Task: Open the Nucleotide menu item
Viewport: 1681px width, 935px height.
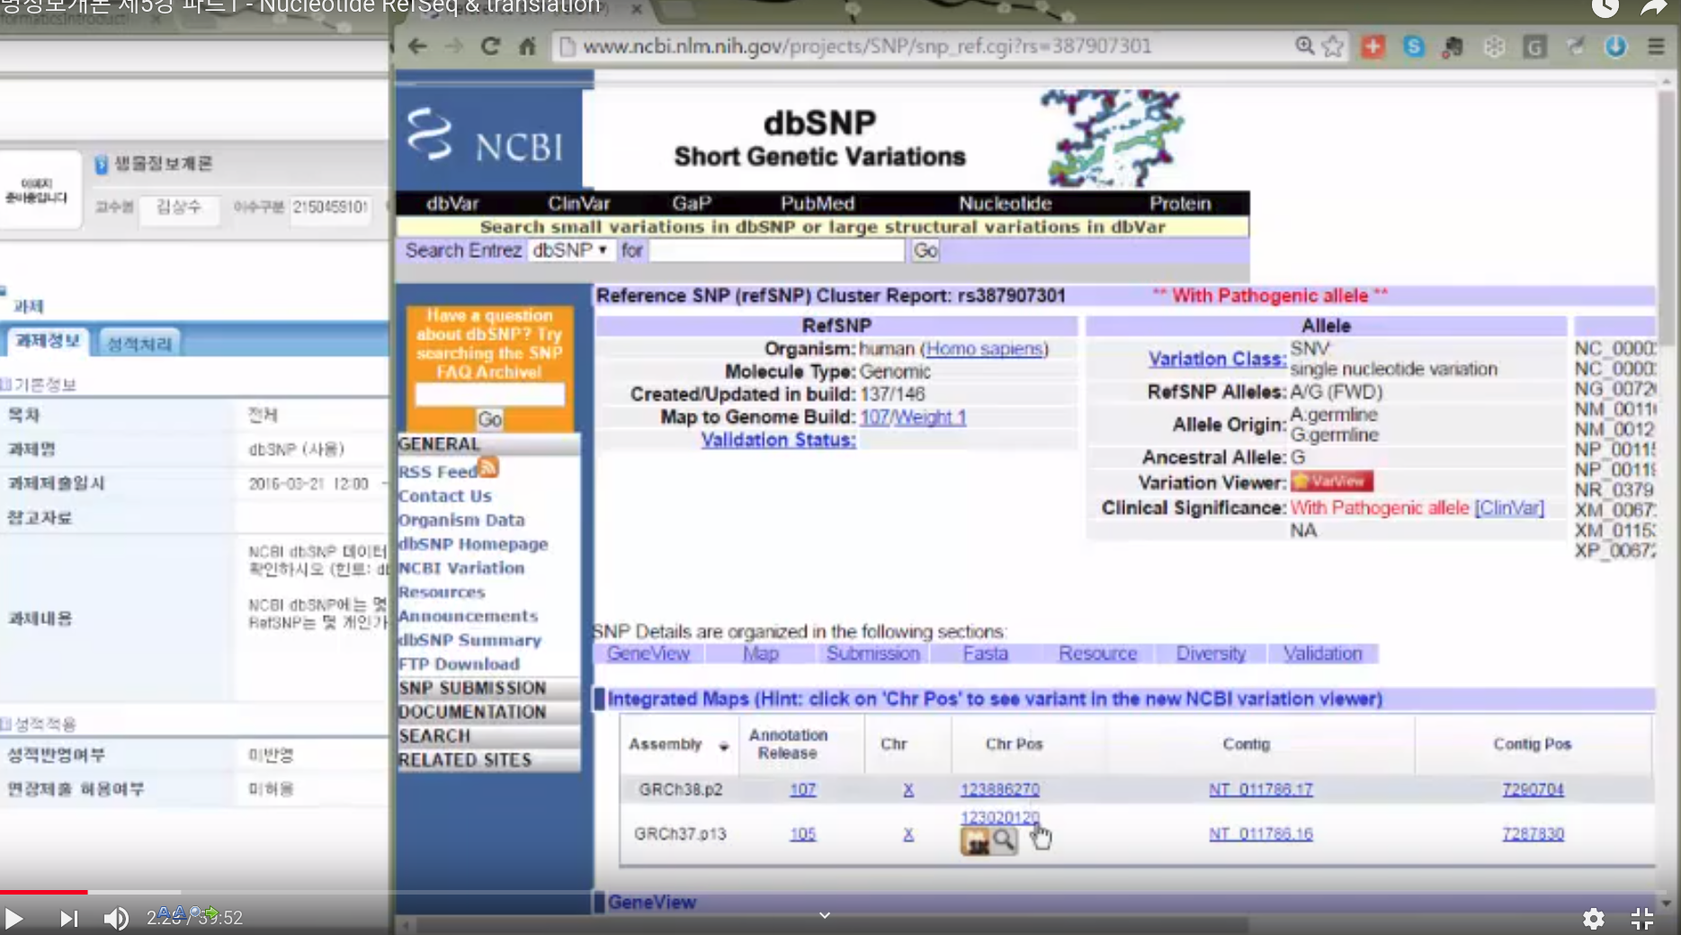Action: (1005, 203)
